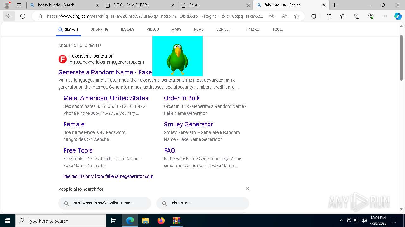Click the scrollbar down arrow
This screenshot has height=227, width=405.
tap(401, 209)
